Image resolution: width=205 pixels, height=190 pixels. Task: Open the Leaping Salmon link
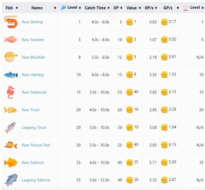coord(36,180)
